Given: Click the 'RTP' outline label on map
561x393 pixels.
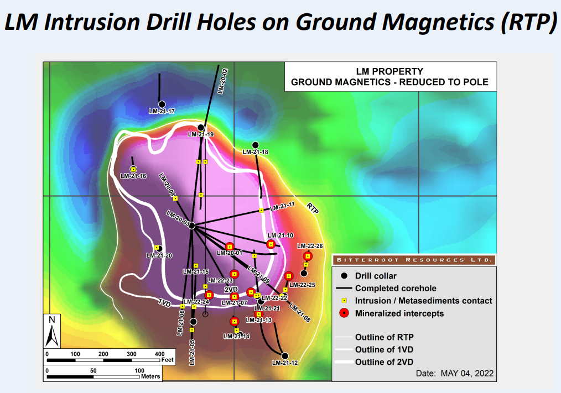Looking at the screenshot, I should [313, 208].
